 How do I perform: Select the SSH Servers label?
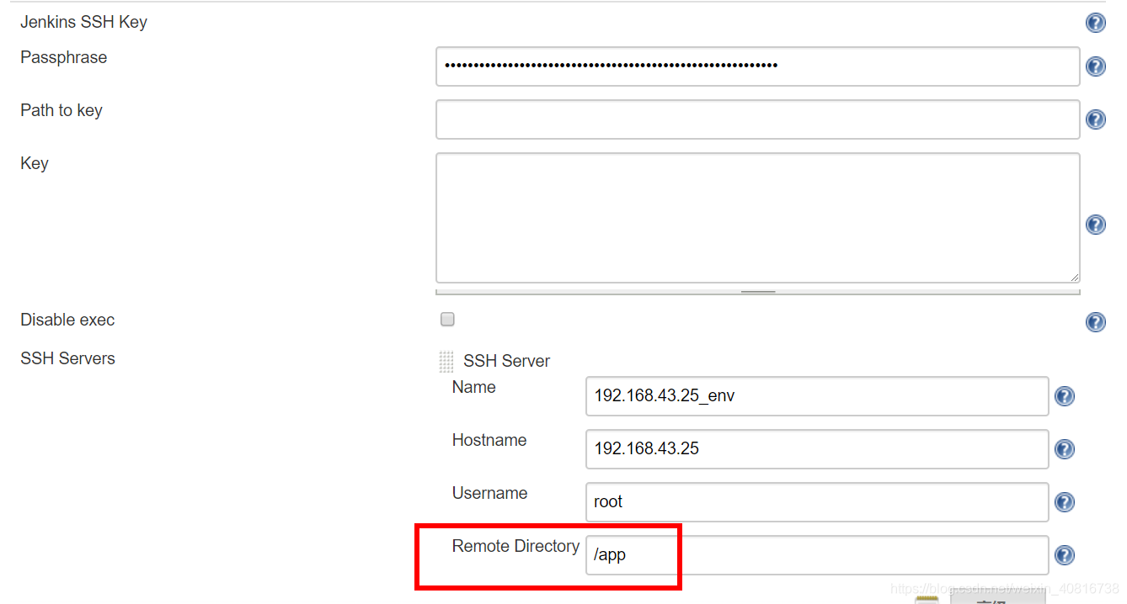[x=67, y=358]
